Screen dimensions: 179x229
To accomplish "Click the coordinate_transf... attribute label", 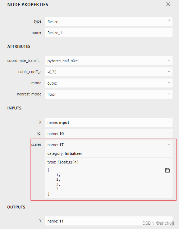I will (24, 60).
